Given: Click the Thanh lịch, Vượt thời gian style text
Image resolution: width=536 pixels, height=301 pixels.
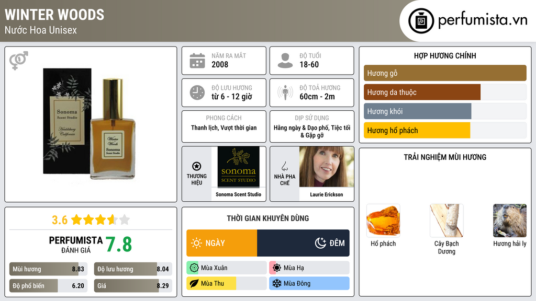Looking at the screenshot, I should (224, 128).
